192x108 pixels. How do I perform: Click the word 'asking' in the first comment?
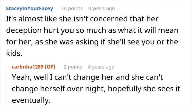(87, 42)
